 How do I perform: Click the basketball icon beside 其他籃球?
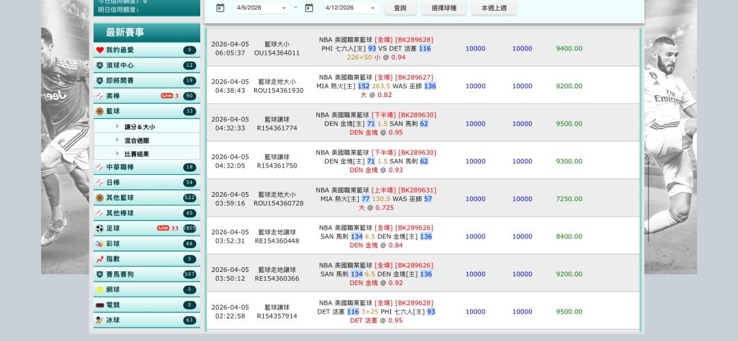(100, 197)
